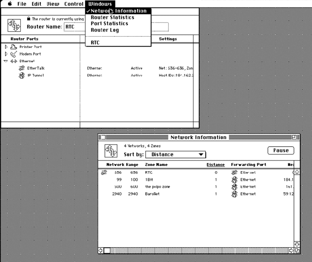Click router icon in Network Information window
This screenshot has width=312, height=262.
point(111,151)
